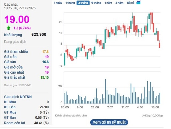The width and height of the screenshot is (171, 129).
Task: Click the Giá thấp nhất value 18.15
Action: coord(44,77)
